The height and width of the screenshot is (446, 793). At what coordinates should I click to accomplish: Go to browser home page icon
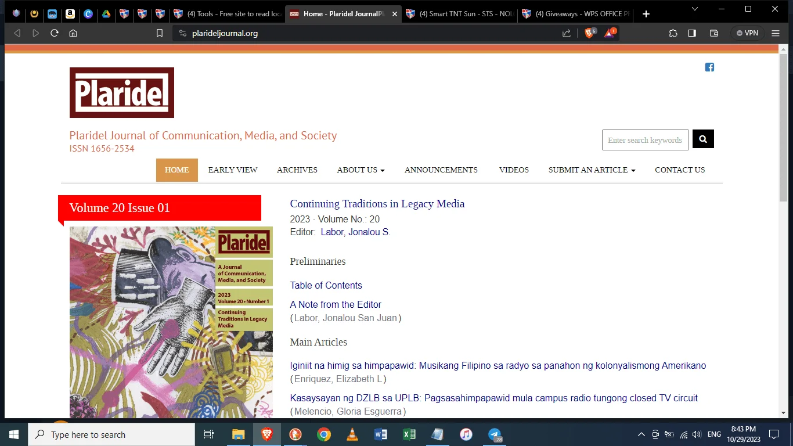pos(73,33)
